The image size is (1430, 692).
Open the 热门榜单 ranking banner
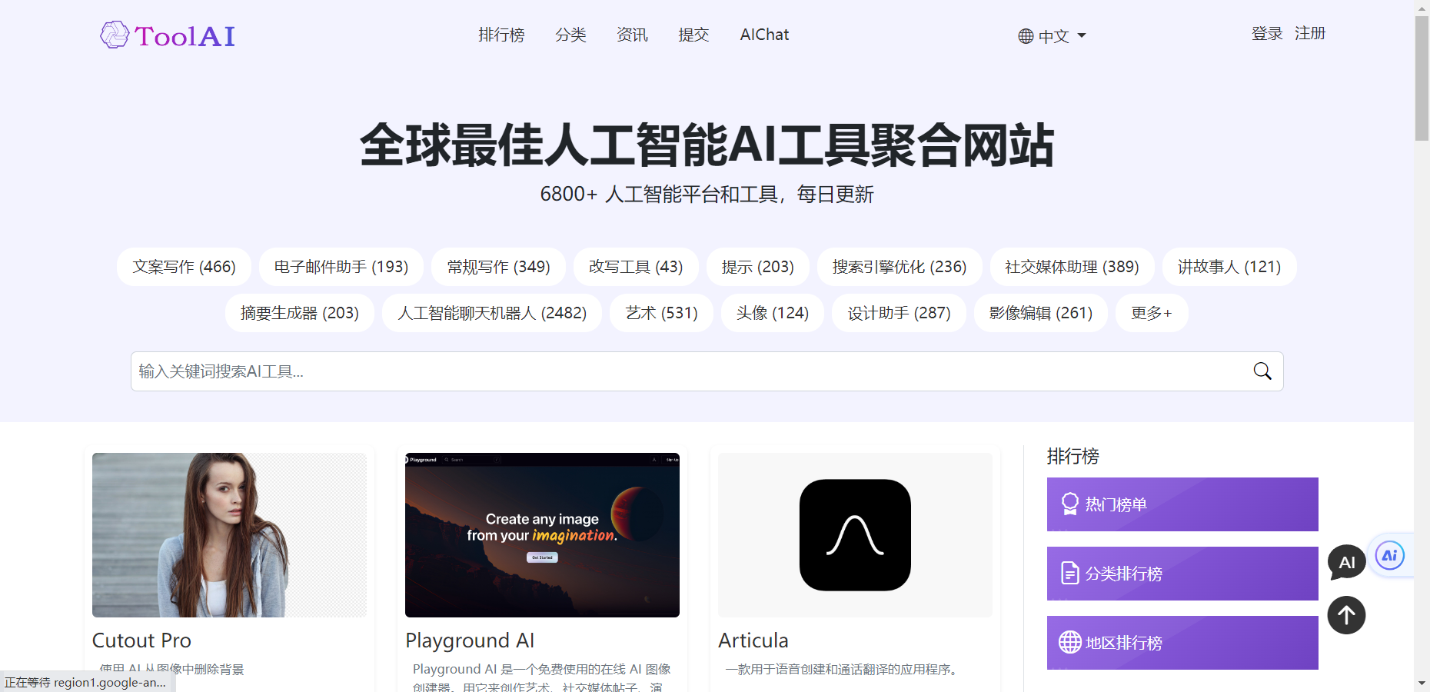pyautogui.click(x=1182, y=504)
